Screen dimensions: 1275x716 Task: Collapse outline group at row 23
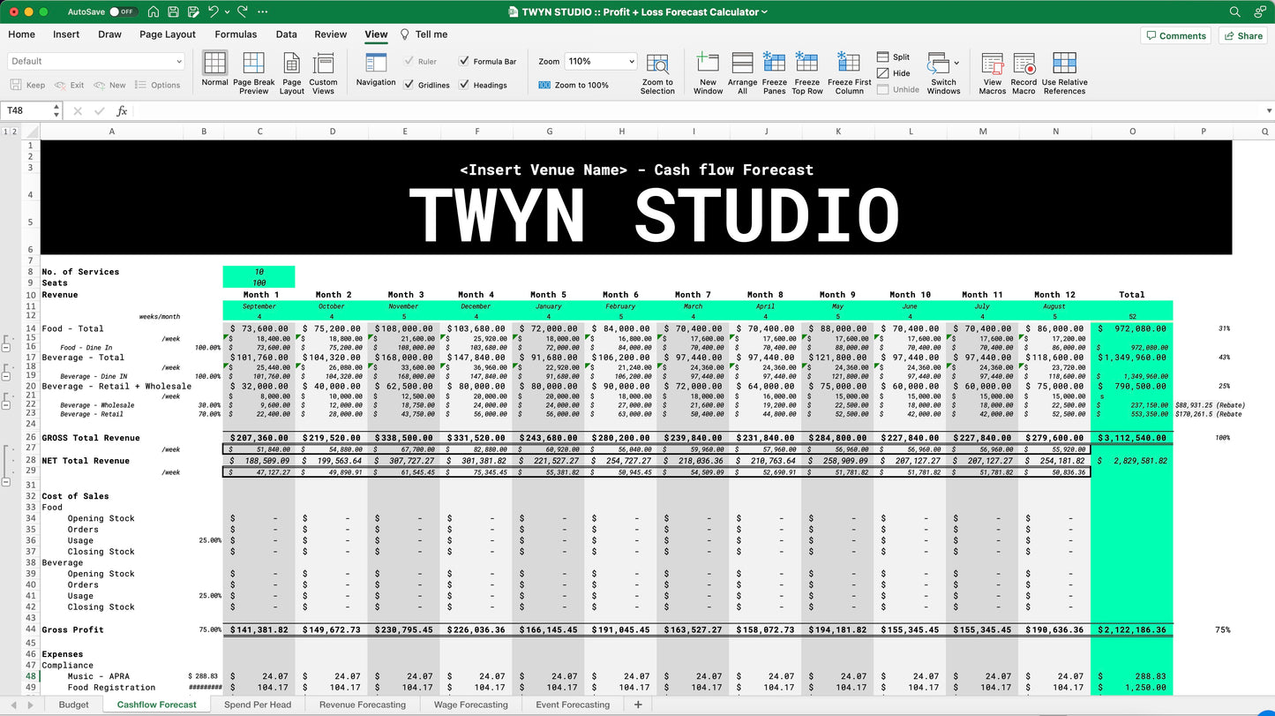coord(8,405)
